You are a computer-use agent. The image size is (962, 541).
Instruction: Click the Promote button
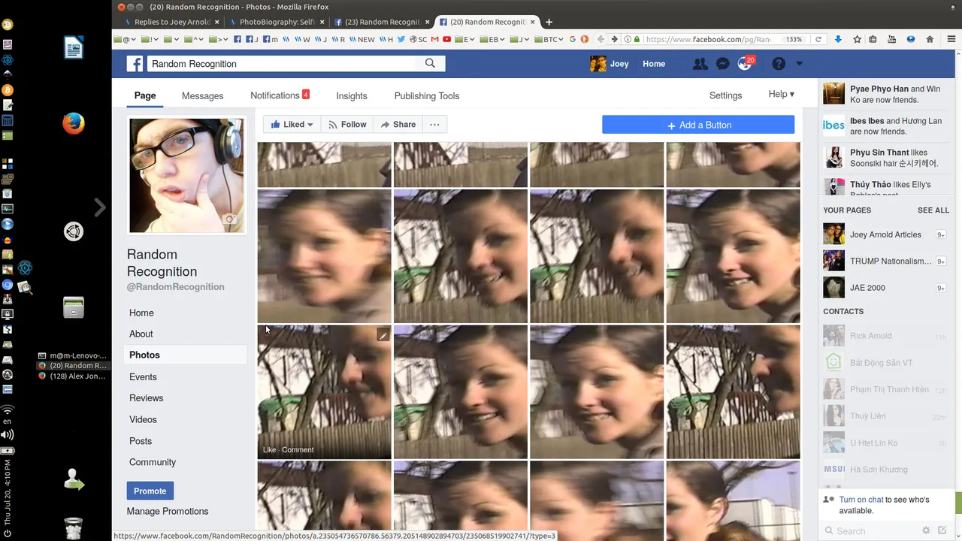[150, 491]
